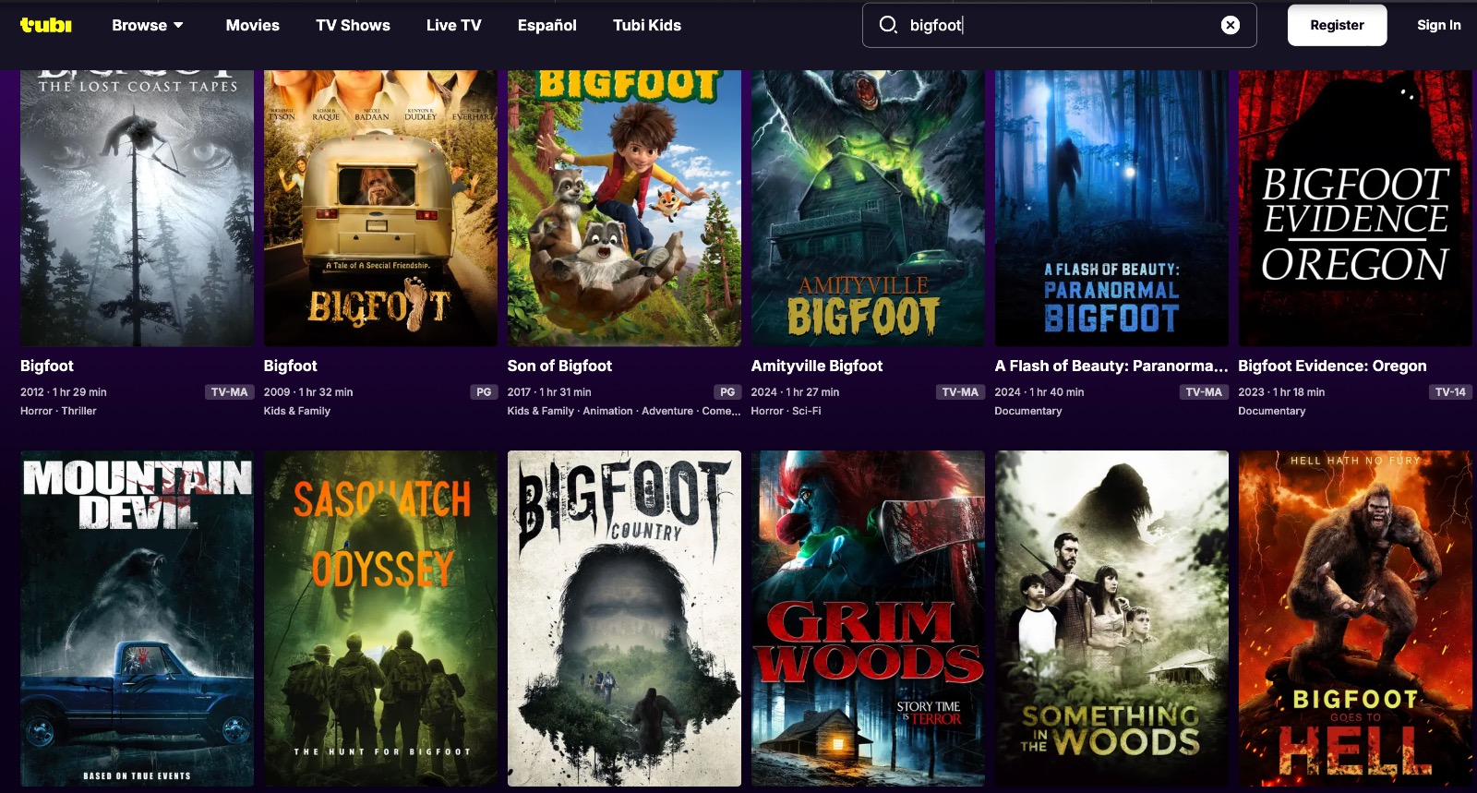Click the Register button
The height and width of the screenshot is (793, 1477).
pos(1337,25)
